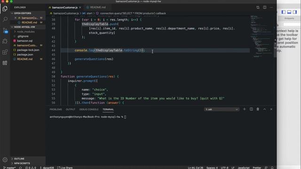Click the compare changes icon in editor toolbar
The height and width of the screenshot is (169, 301).
click(x=258, y=8)
